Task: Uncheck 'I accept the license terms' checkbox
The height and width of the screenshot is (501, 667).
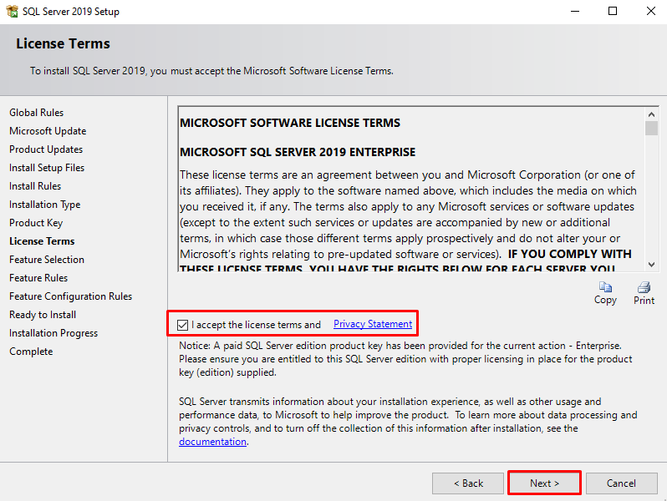Action: 182,325
